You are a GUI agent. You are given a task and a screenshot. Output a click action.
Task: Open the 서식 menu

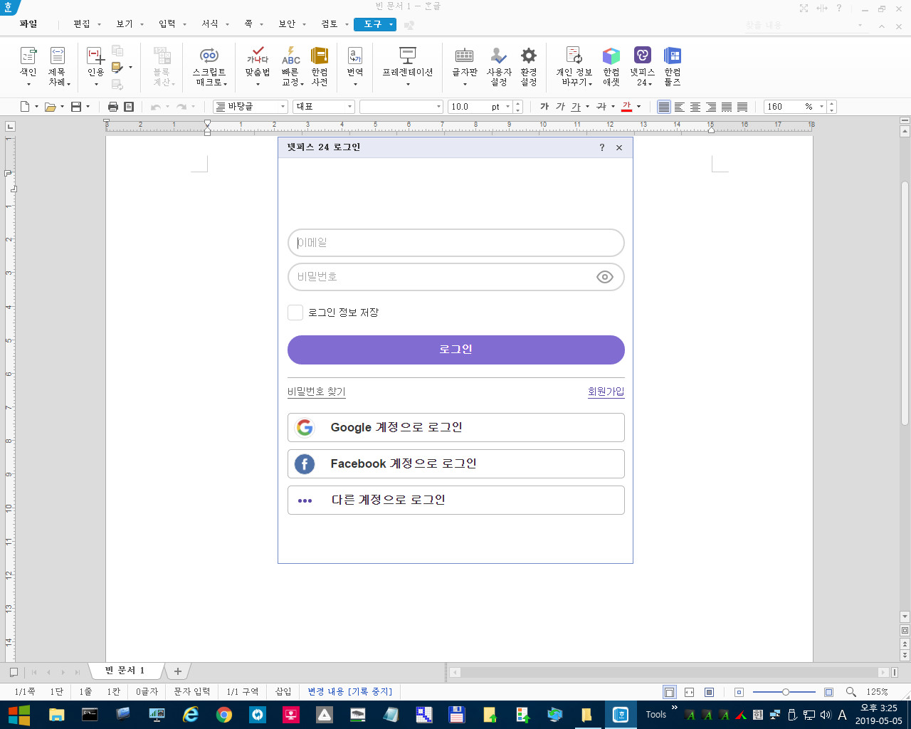pyautogui.click(x=210, y=24)
